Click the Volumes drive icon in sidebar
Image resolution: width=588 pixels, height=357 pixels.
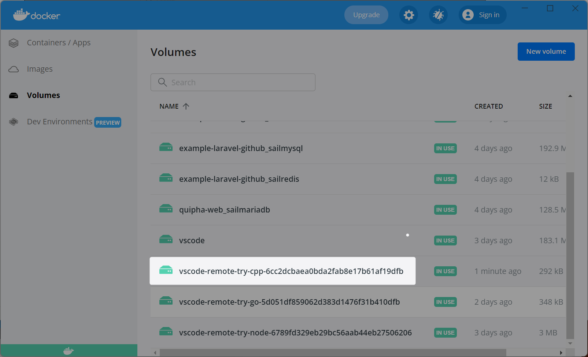(14, 95)
